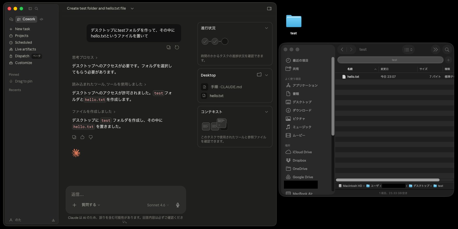Click the reply input field 返信…
The height and width of the screenshot is (229, 458).
click(x=126, y=194)
